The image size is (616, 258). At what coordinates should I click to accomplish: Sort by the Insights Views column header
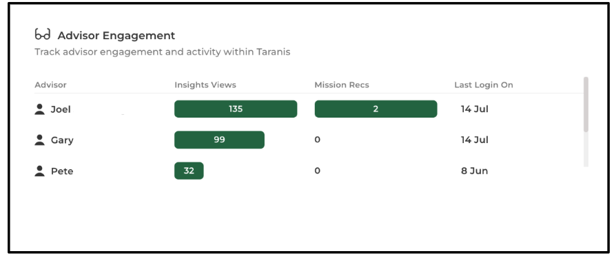[205, 85]
